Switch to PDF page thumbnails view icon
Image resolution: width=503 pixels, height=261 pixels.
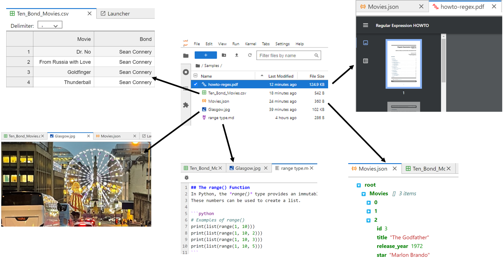(x=366, y=43)
